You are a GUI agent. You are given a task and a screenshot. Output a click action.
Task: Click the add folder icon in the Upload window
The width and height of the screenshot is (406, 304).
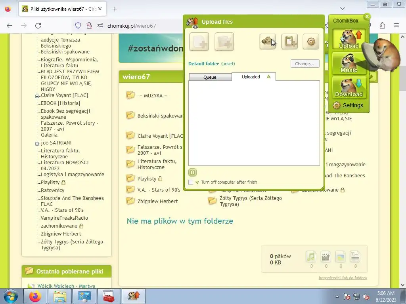(224, 42)
